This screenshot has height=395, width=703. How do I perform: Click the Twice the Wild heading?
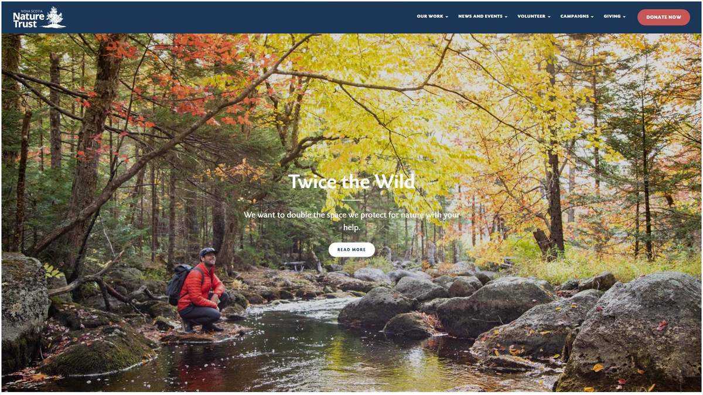pyautogui.click(x=351, y=182)
